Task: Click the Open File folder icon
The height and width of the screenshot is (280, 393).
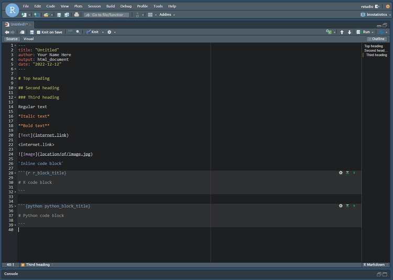Action: [46, 15]
